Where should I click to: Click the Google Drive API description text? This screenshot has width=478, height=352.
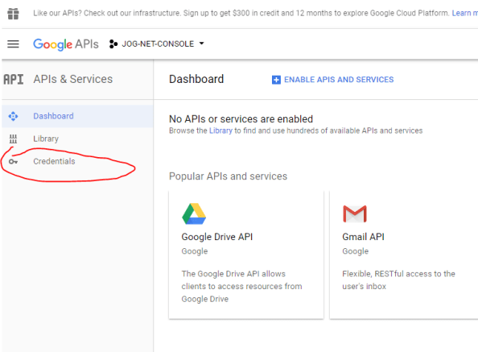point(241,287)
